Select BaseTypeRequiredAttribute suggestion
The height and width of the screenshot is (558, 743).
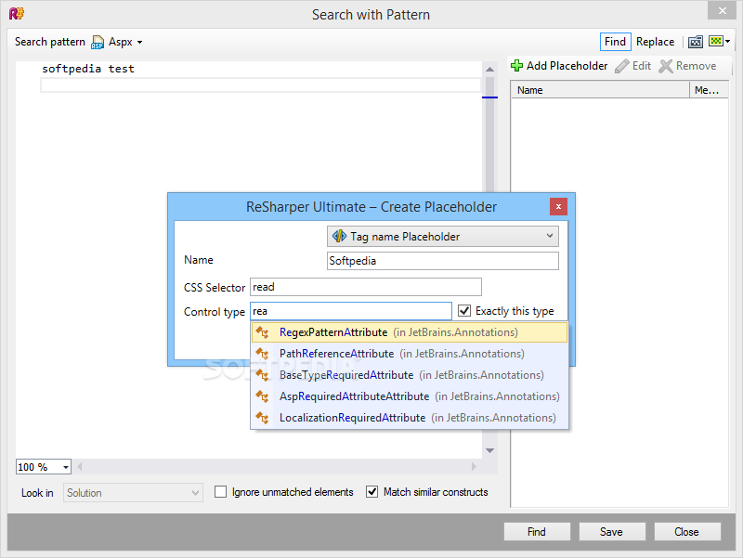coord(410,375)
